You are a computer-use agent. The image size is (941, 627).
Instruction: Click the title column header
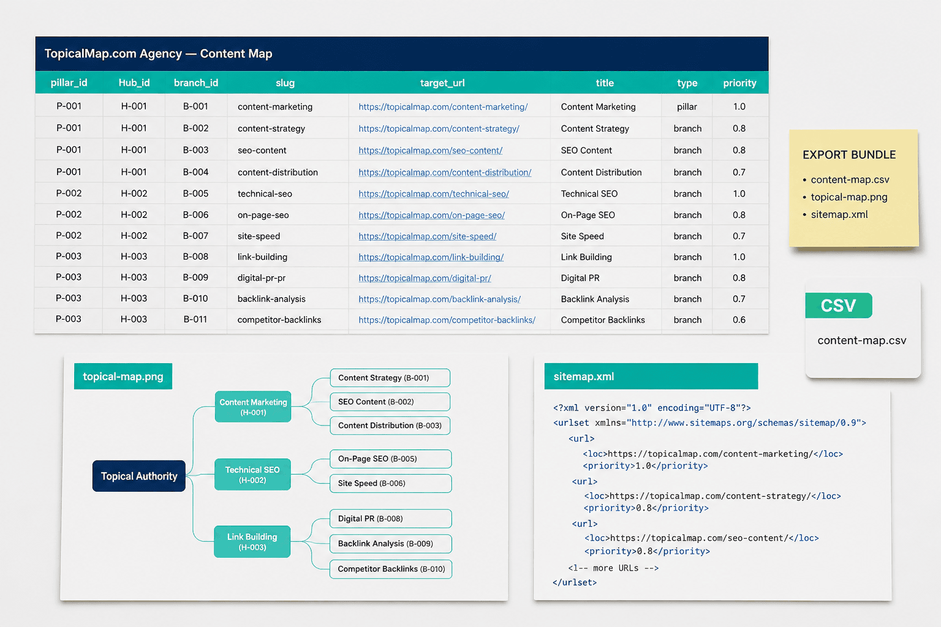pyautogui.click(x=605, y=83)
